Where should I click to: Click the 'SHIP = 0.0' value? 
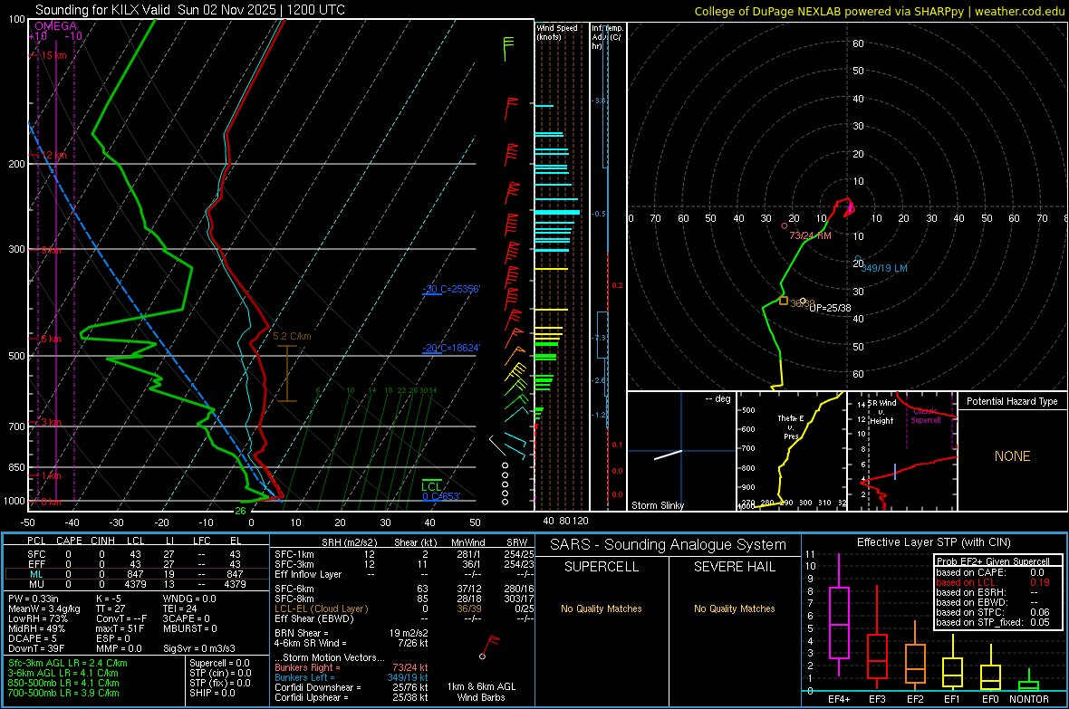(x=212, y=693)
